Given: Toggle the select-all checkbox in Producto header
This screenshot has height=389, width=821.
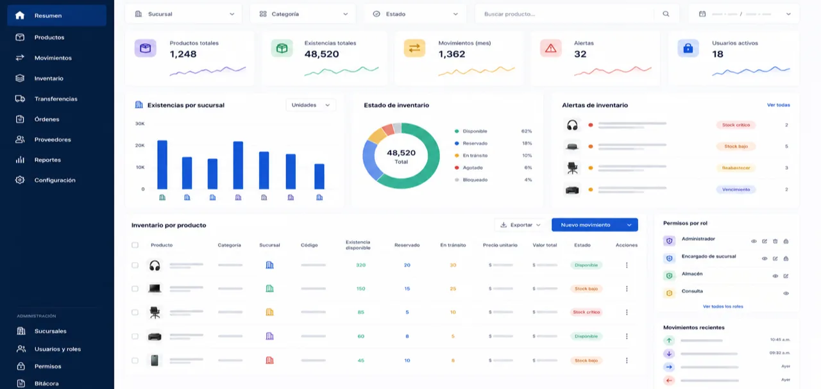Looking at the screenshot, I should point(135,245).
